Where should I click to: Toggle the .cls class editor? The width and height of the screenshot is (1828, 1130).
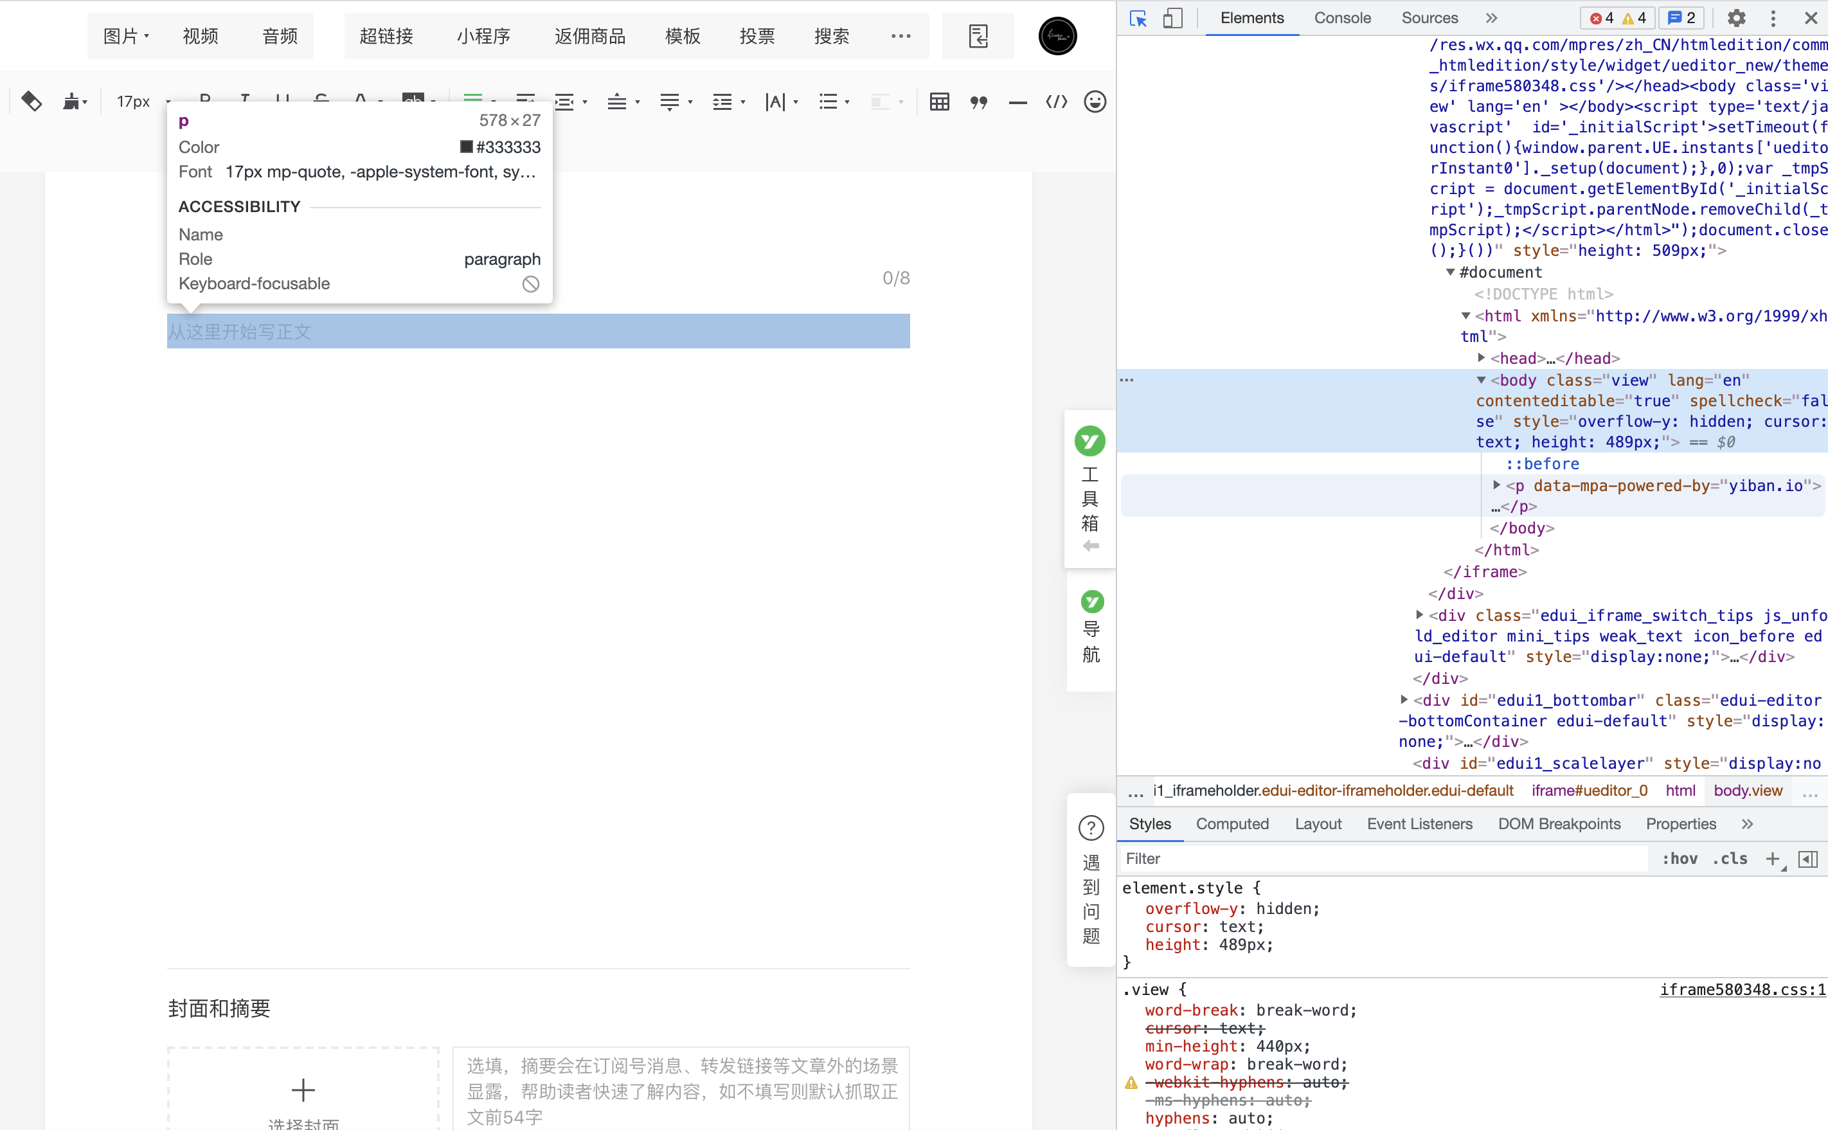(x=1730, y=859)
